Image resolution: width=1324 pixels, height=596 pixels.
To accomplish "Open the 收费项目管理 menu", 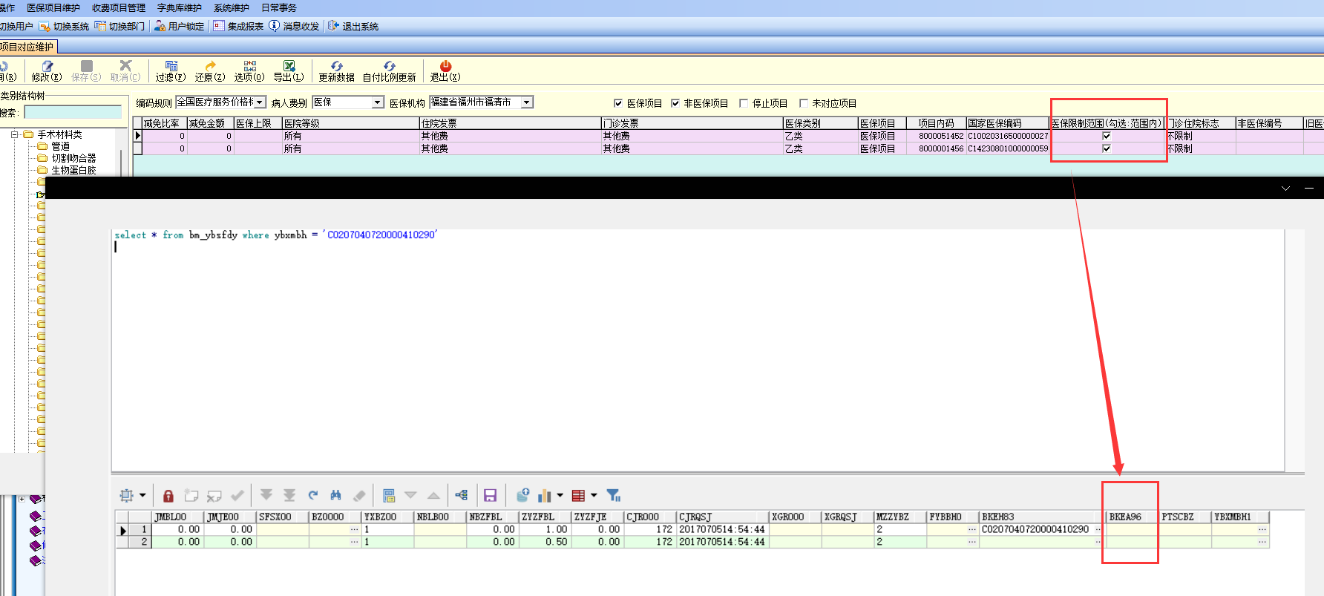I will 119,7.
